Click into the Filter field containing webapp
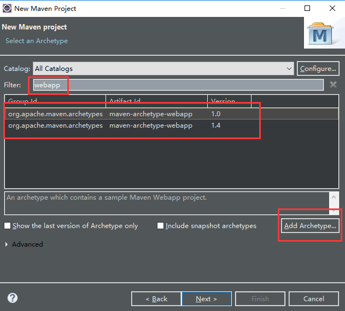This screenshot has width=345, height=311. pyautogui.click(x=178, y=85)
